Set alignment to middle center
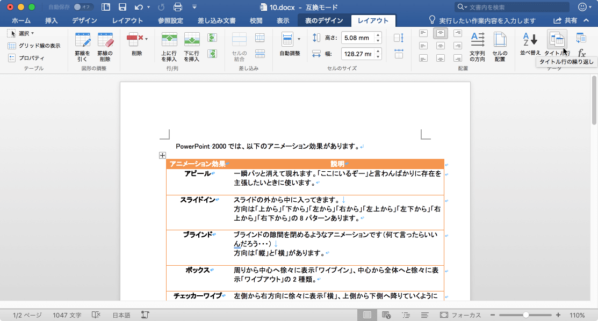 click(x=441, y=46)
